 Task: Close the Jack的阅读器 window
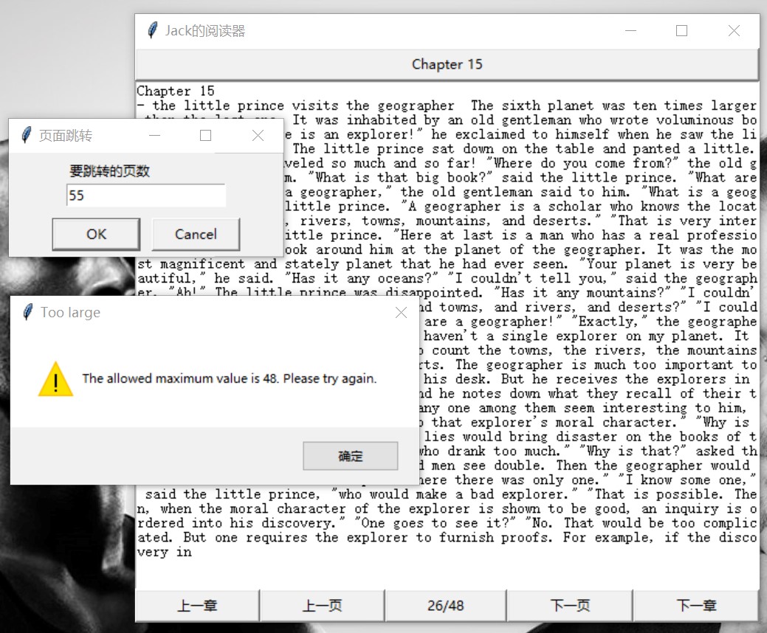point(734,31)
